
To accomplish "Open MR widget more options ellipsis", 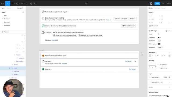I will coord(170,31).
